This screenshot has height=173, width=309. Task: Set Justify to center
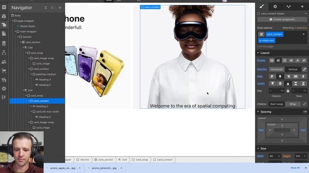click(280, 84)
